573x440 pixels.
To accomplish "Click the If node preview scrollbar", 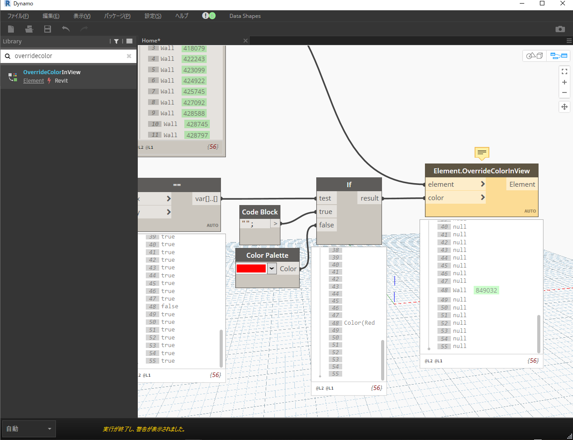I will (x=382, y=360).
